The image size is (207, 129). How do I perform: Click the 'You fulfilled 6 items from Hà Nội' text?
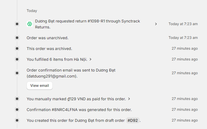pos(57,60)
